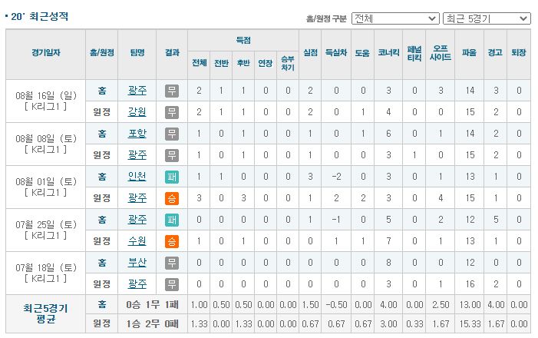Click the 0.33 average penalty kick value
The image size is (538, 338).
(414, 323)
